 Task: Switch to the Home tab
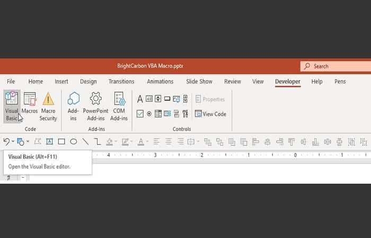36,81
